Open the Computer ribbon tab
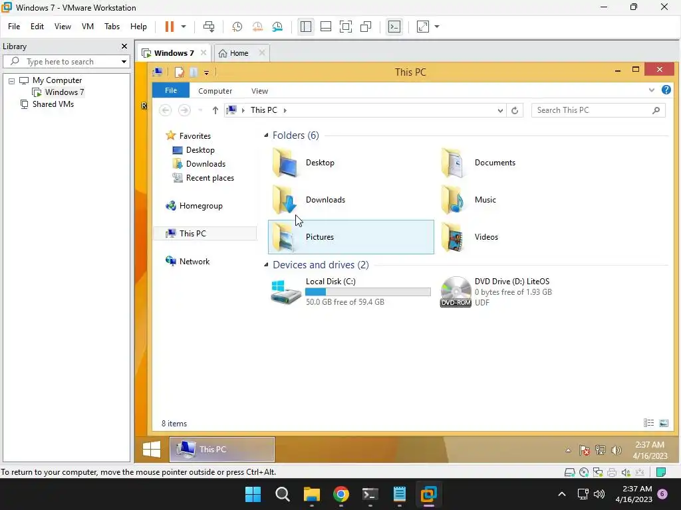The height and width of the screenshot is (510, 681). click(215, 90)
